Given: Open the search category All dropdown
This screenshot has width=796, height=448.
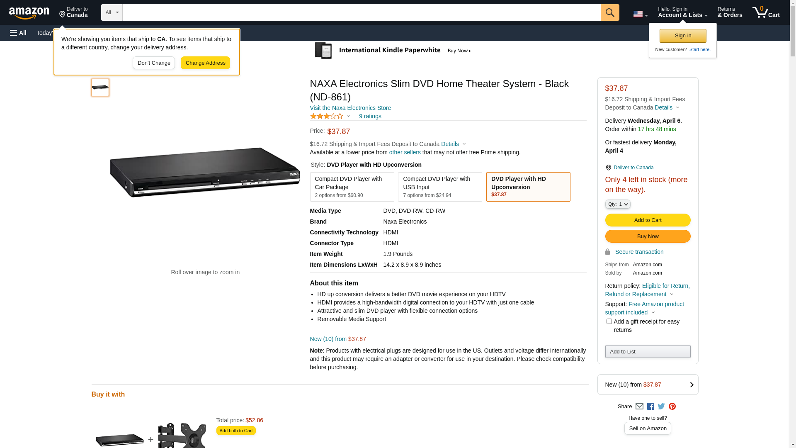Looking at the screenshot, I should pyautogui.click(x=112, y=12).
